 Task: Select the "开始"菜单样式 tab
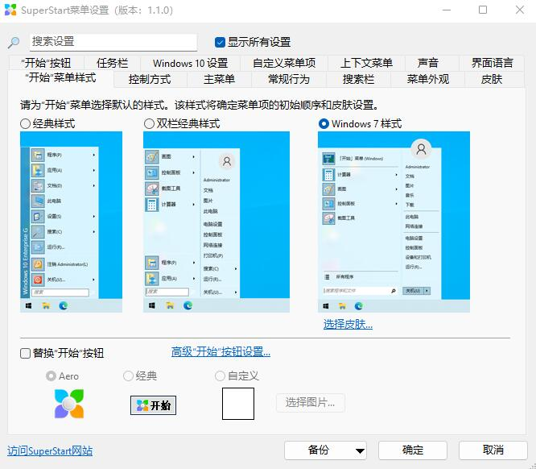click(61, 78)
